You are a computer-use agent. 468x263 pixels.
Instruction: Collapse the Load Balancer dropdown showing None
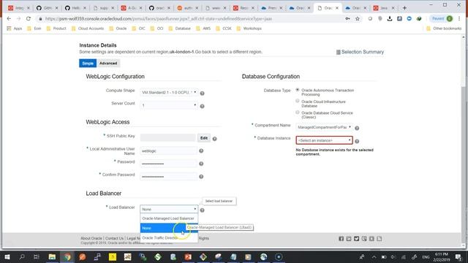point(169,210)
